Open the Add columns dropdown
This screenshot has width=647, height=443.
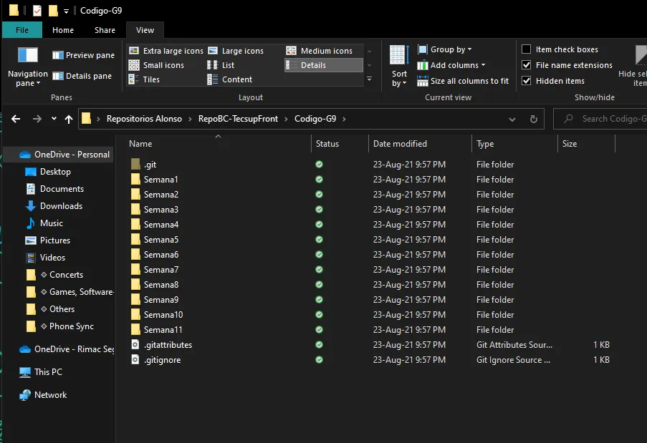click(451, 65)
